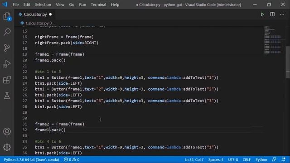Select the Calculator.py editor tab
This screenshot has width=290, height=163.
pyautogui.click(x=35, y=14)
